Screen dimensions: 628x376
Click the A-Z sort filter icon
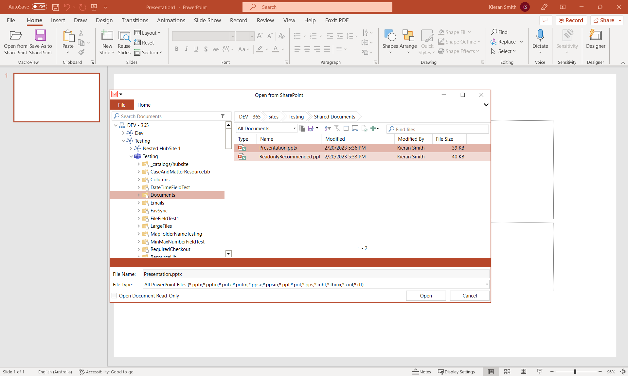click(328, 128)
